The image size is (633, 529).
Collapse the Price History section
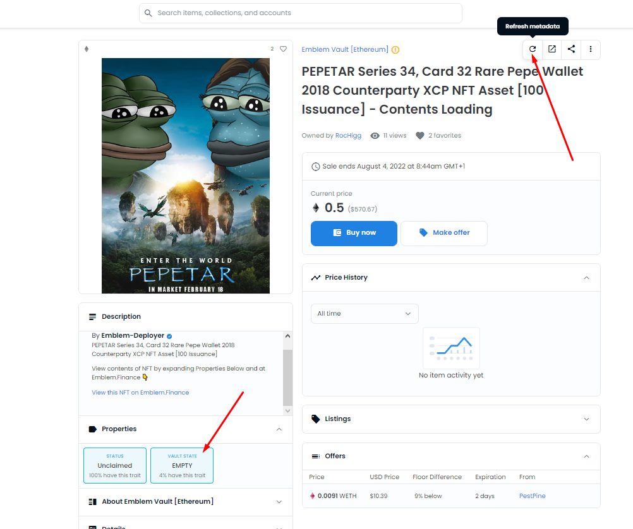coord(587,278)
